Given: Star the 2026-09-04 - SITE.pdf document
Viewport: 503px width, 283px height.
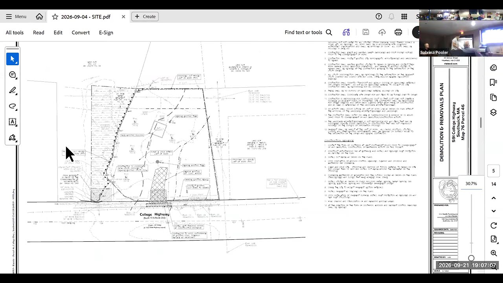Looking at the screenshot, I should (x=55, y=17).
